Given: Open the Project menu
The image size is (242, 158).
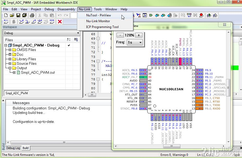Looking at the screenshot, I should (36, 9).
